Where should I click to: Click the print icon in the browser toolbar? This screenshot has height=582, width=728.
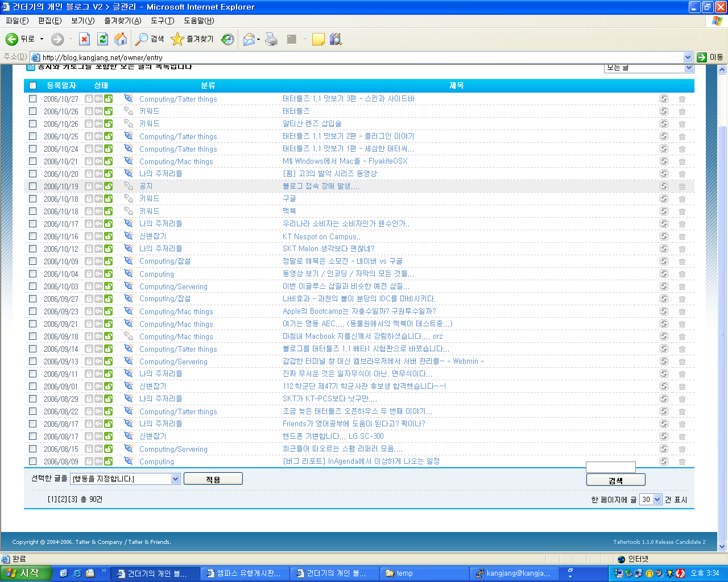pyautogui.click(x=271, y=39)
